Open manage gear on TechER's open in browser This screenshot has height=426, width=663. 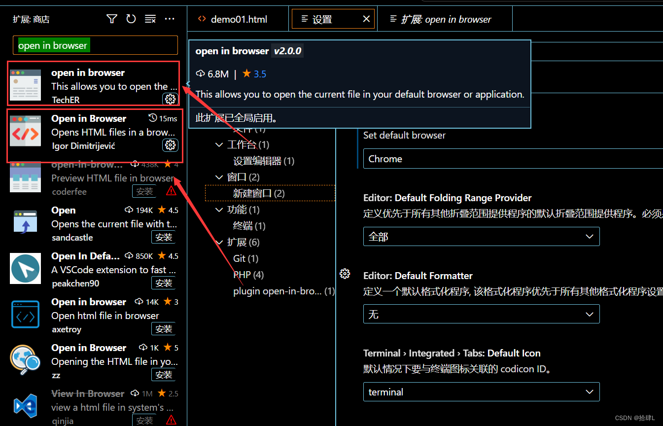[x=170, y=99]
